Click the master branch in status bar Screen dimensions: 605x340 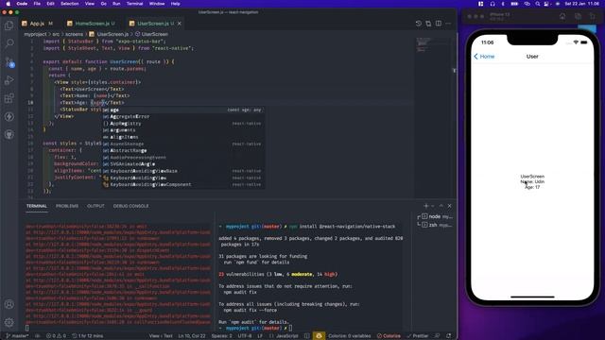[18, 336]
